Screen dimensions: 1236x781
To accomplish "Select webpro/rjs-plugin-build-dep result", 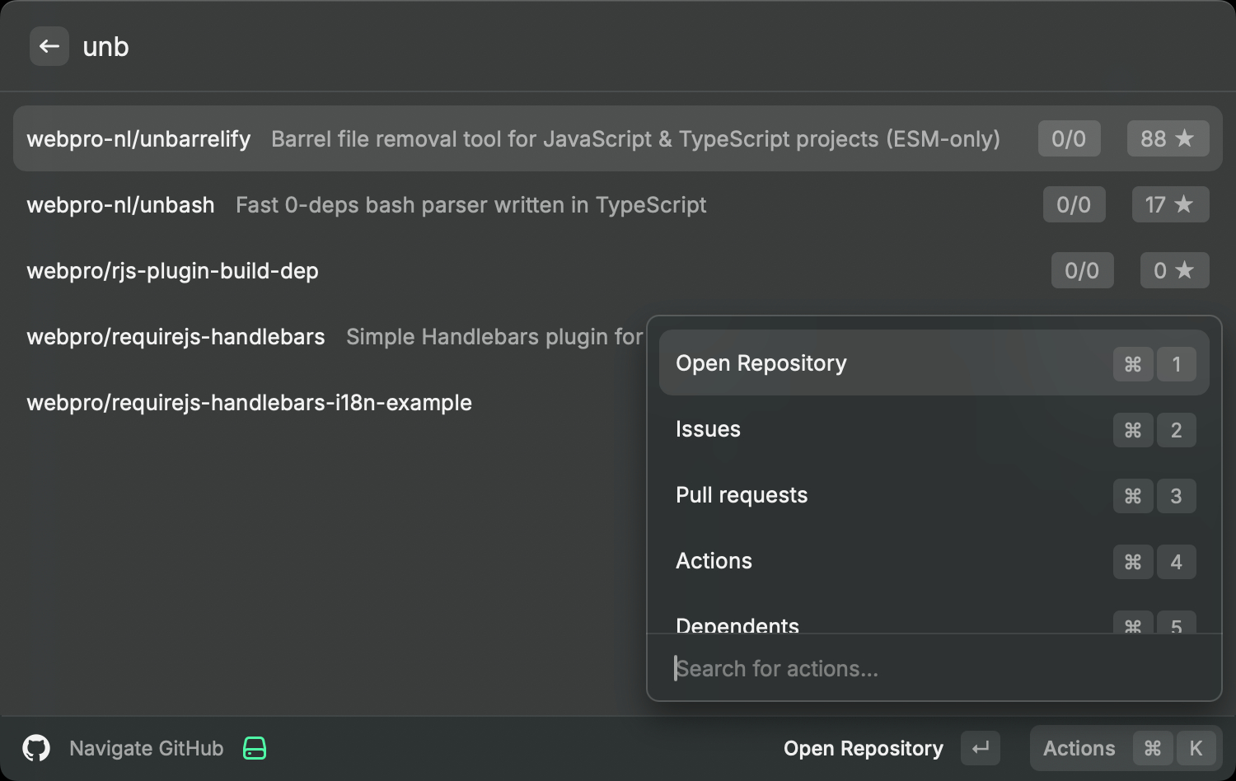I will 173,271.
